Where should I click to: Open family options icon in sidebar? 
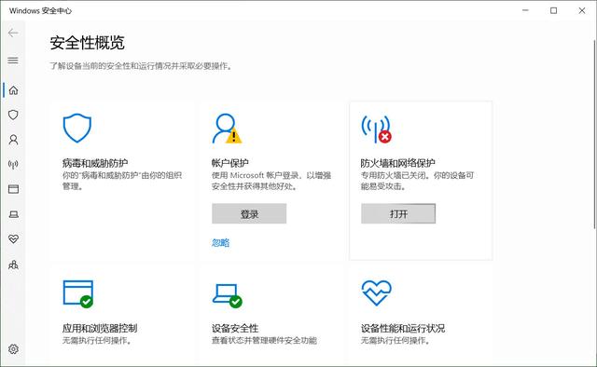(x=13, y=265)
